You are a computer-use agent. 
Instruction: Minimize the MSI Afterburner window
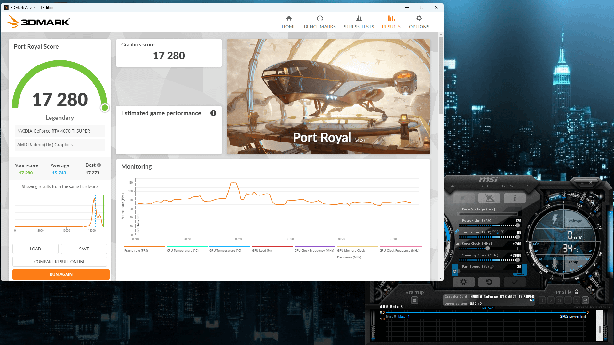tap(582, 183)
